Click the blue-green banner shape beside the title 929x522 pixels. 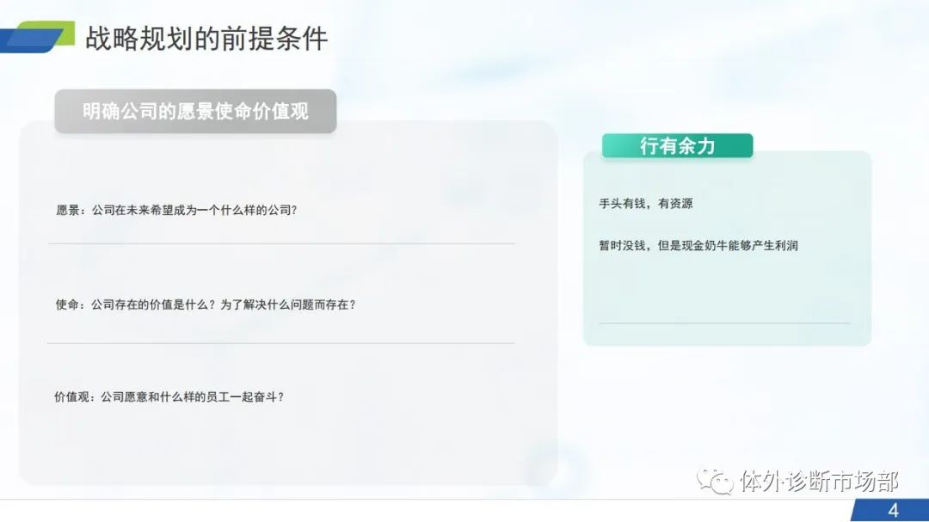click(x=31, y=40)
